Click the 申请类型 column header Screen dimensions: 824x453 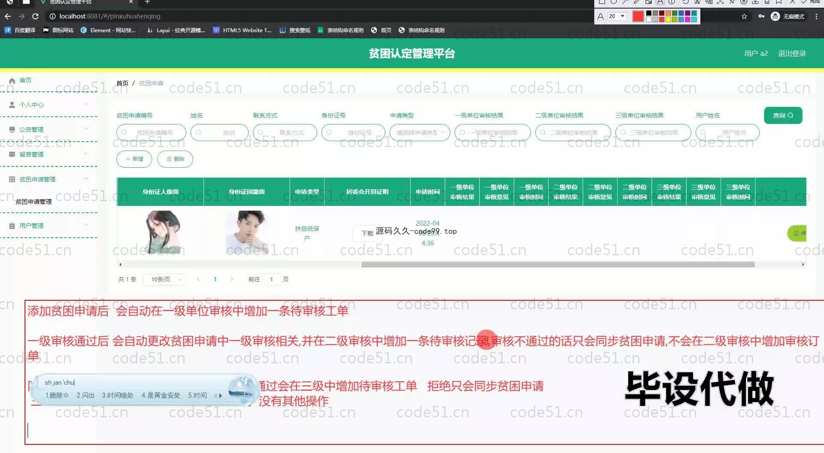click(307, 192)
